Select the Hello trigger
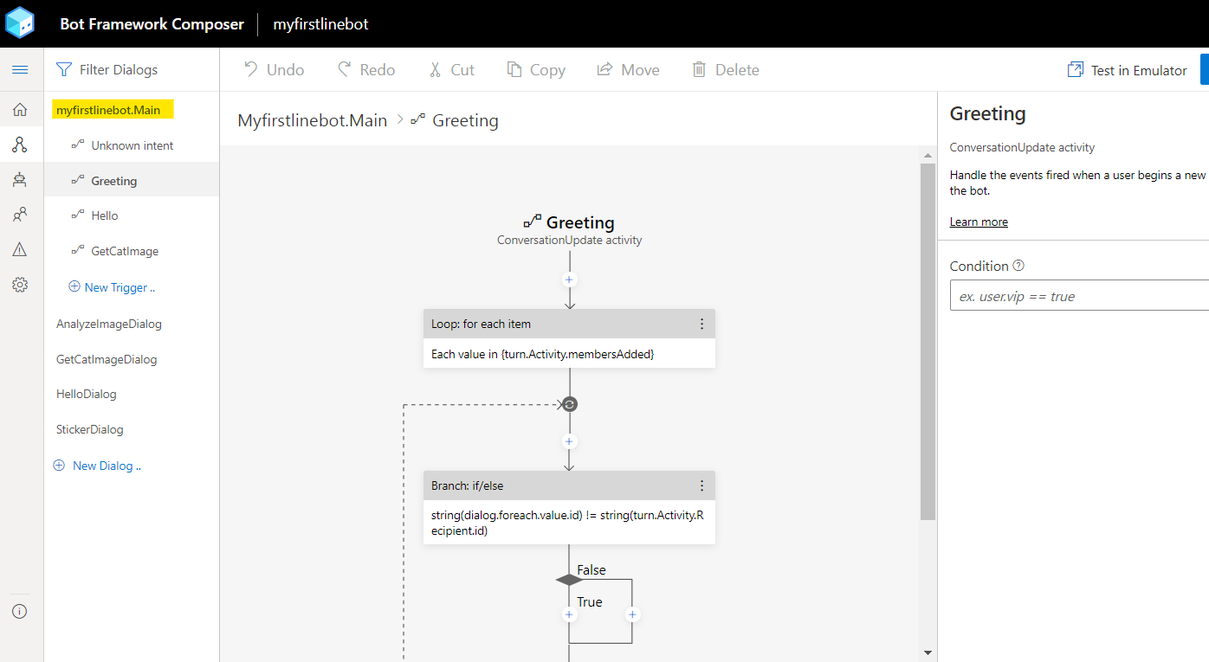The width and height of the screenshot is (1209, 662). tap(132, 215)
